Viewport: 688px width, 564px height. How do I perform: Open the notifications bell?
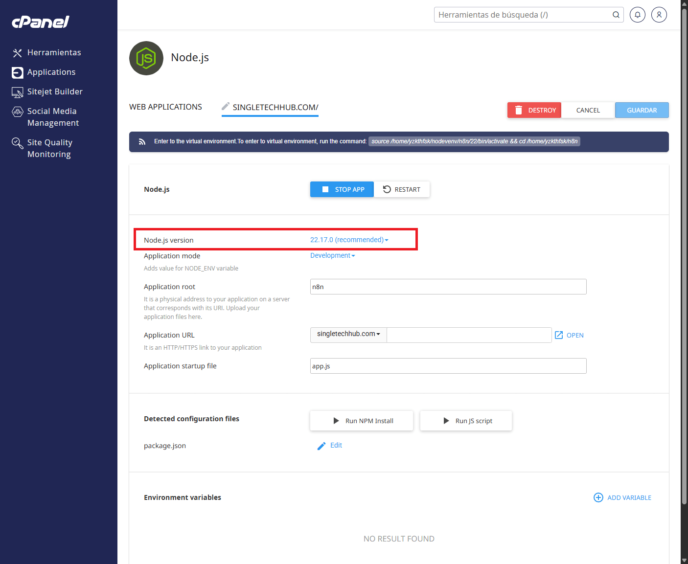coord(638,15)
